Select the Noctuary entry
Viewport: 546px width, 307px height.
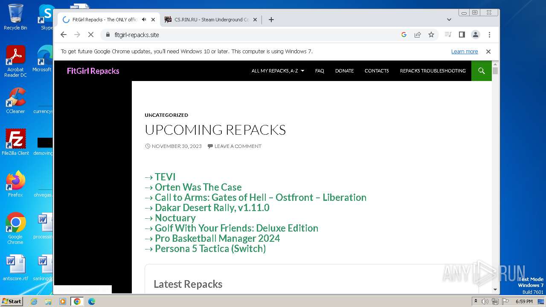(x=175, y=218)
